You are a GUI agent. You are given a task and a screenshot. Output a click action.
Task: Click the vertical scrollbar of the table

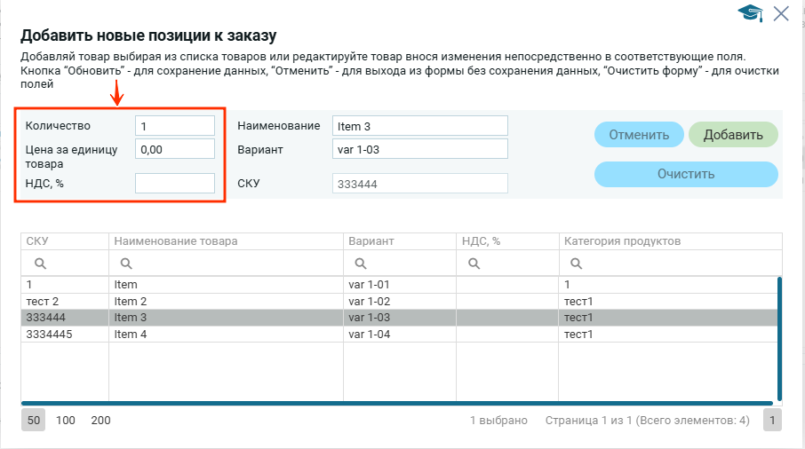[779, 337]
